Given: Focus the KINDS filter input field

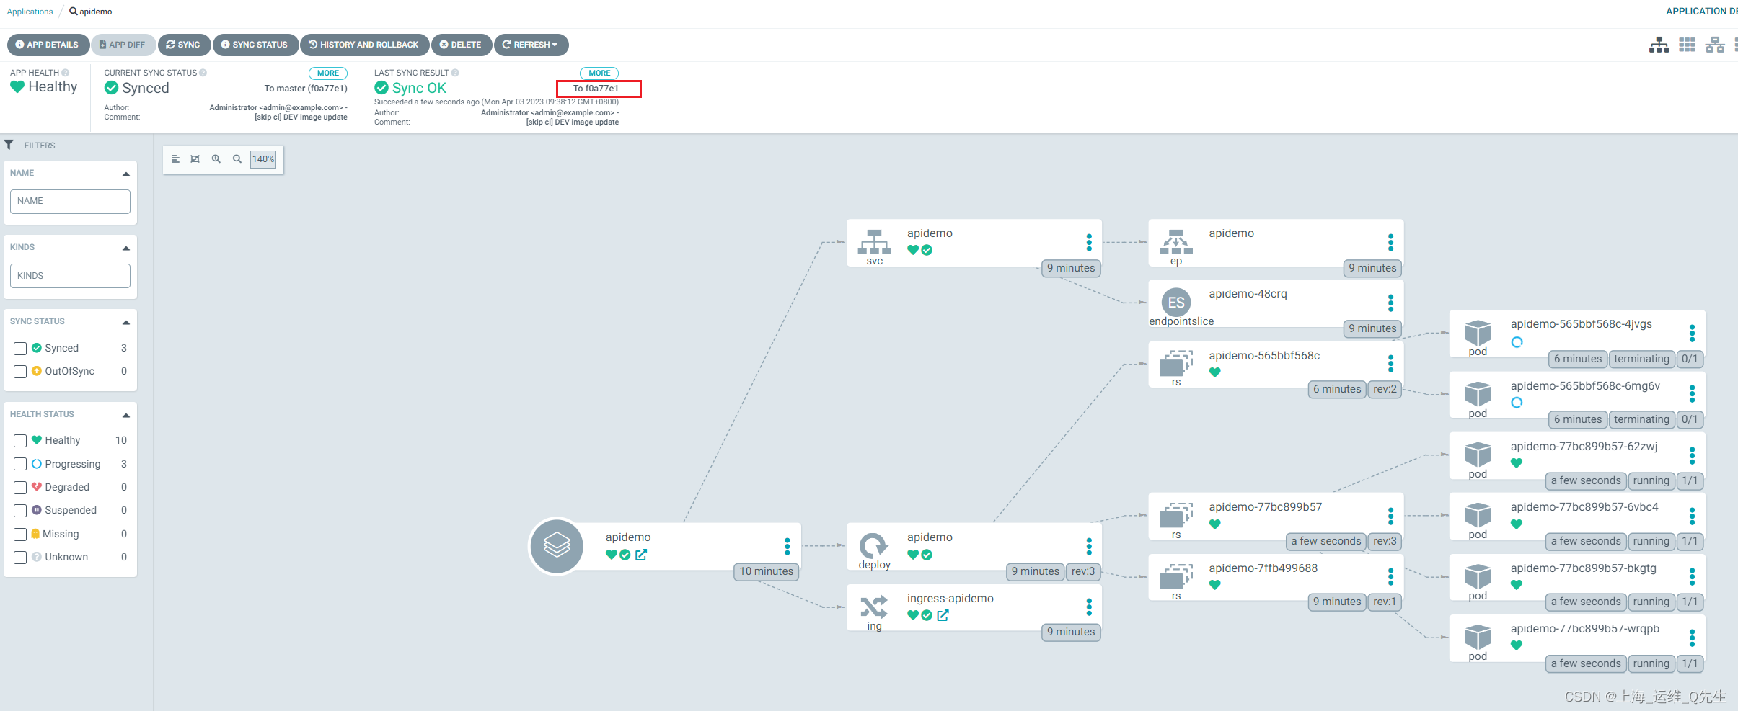Looking at the screenshot, I should coord(70,276).
